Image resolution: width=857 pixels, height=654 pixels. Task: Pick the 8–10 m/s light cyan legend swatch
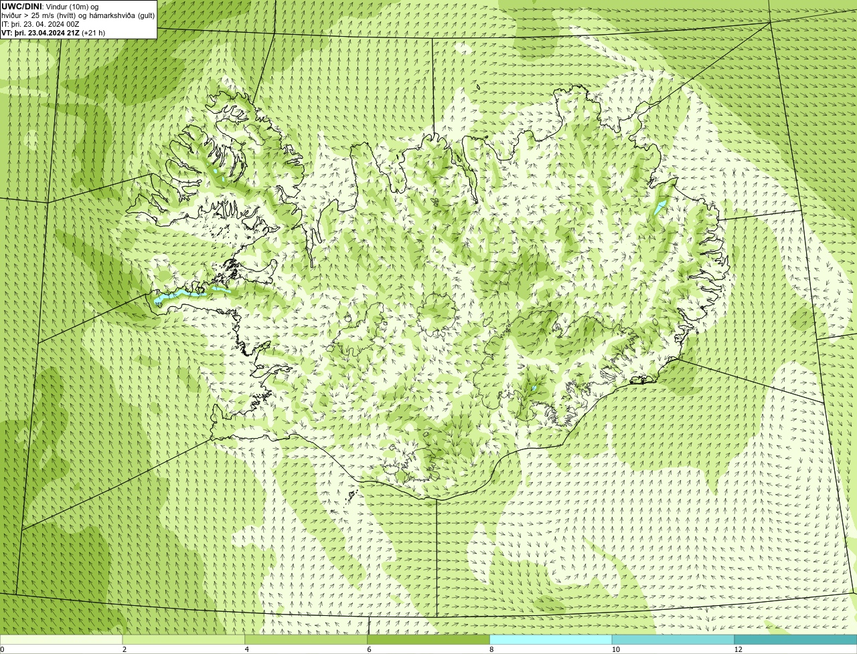pyautogui.click(x=551, y=640)
